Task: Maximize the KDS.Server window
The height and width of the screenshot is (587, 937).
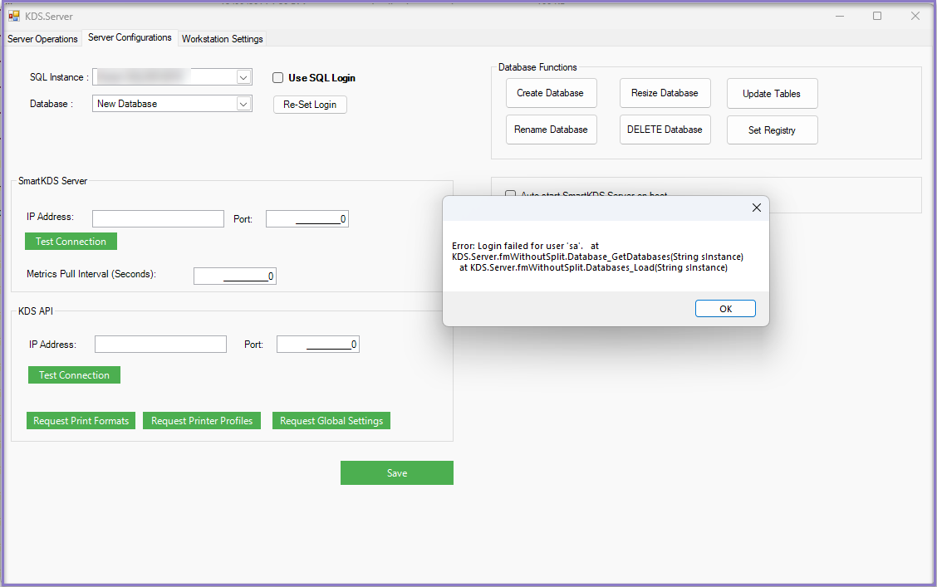Action: [877, 16]
